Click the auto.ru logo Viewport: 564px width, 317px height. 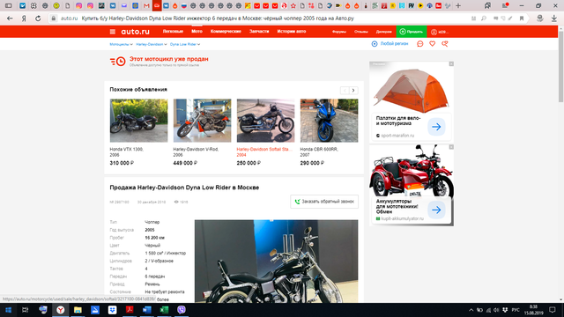(x=135, y=32)
